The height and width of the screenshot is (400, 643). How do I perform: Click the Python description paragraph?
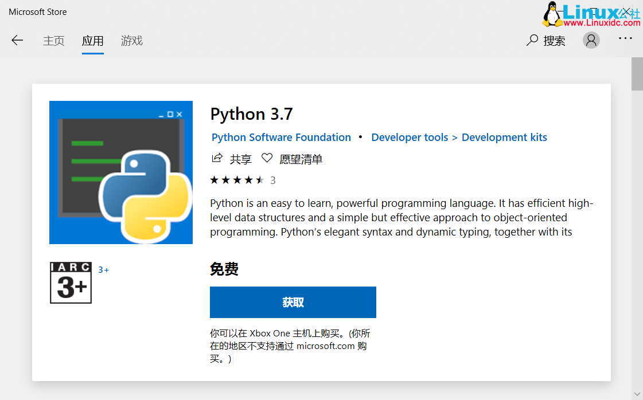402,217
